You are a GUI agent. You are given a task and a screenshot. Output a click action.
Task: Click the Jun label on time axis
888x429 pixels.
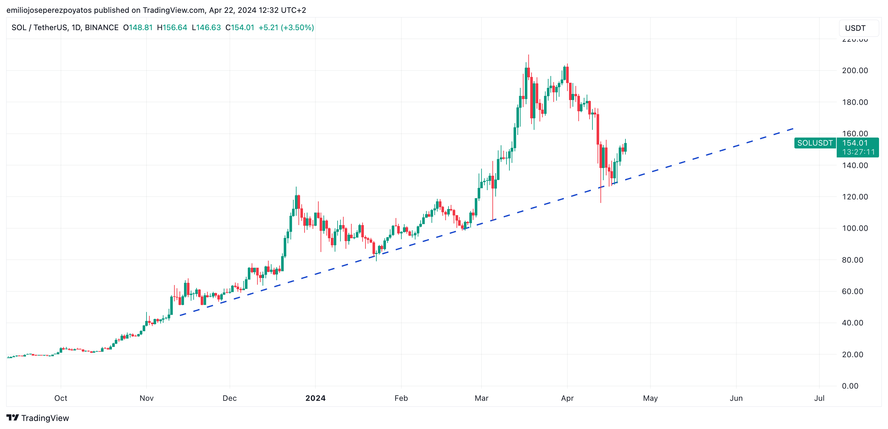point(736,398)
